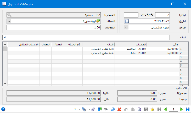Click the رقم فرعي sub-number field
191x113 pixels.
(131, 15)
